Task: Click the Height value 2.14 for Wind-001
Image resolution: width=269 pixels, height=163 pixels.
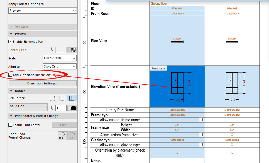Action: [177, 125]
